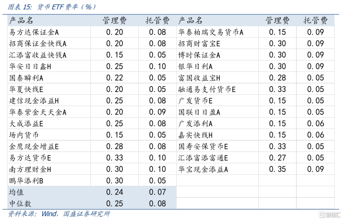Image resolution: width=343 pixels, height=220 pixels.
Task: Click the chart title 图表 15: 货币ETF费率（%）
Action: point(52,7)
